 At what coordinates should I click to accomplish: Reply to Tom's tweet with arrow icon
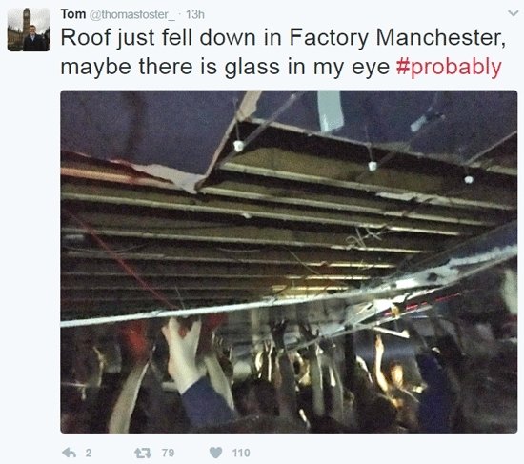(x=70, y=453)
